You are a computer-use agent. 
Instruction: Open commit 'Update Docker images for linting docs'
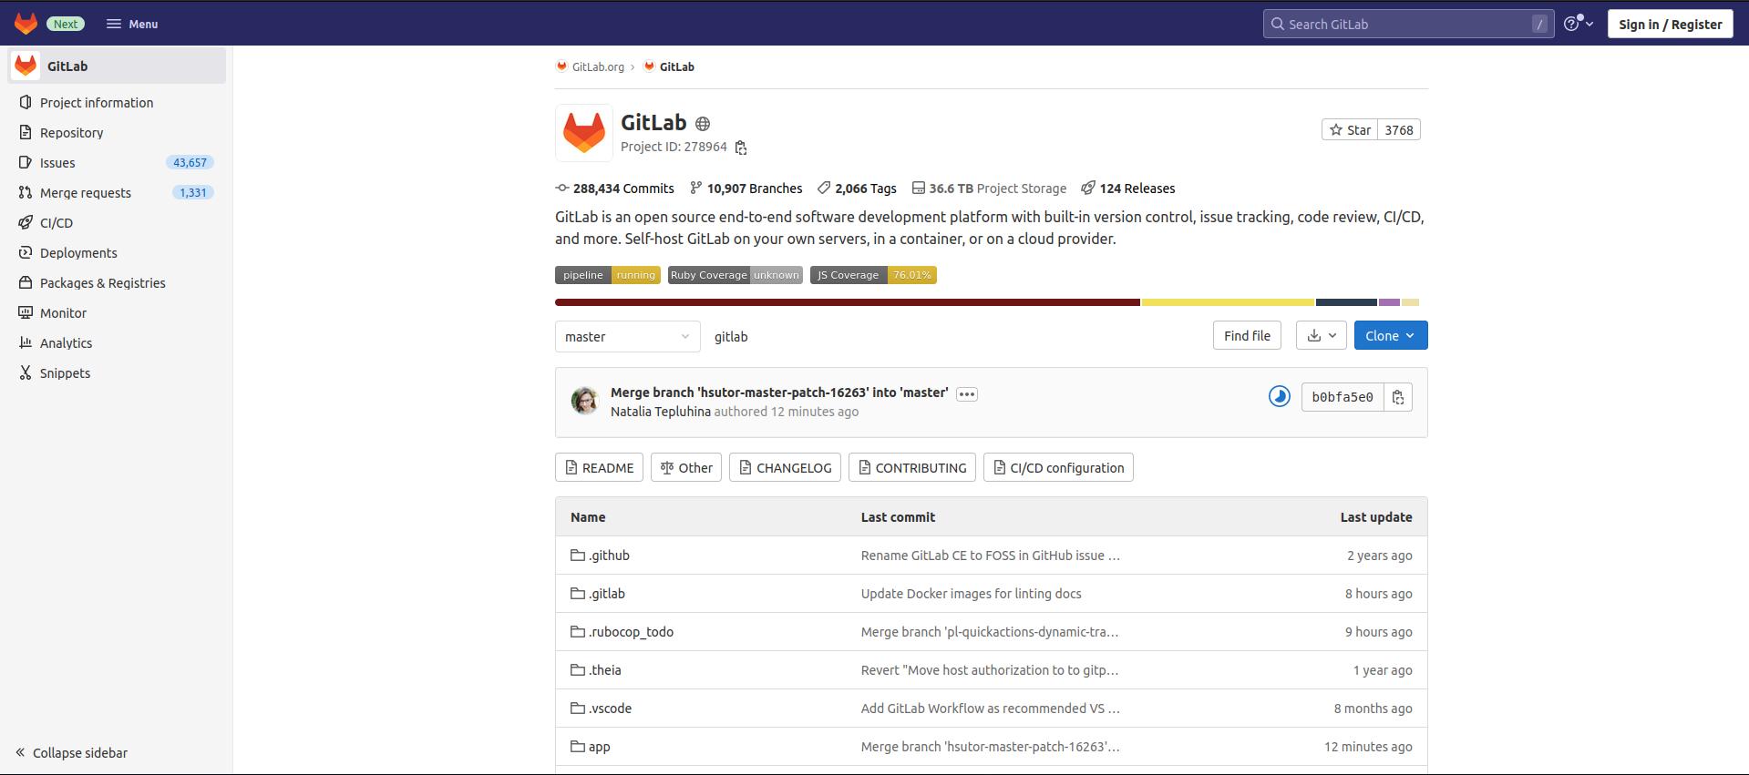[972, 594]
